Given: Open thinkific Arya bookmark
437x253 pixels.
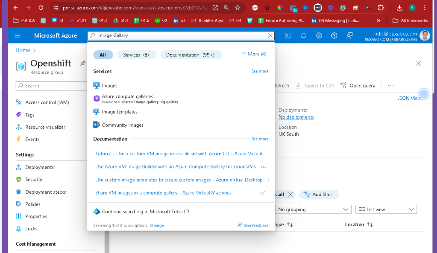Looking at the screenshot, I should coord(207,20).
